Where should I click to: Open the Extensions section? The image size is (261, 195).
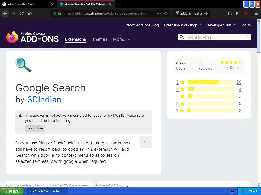75,39
